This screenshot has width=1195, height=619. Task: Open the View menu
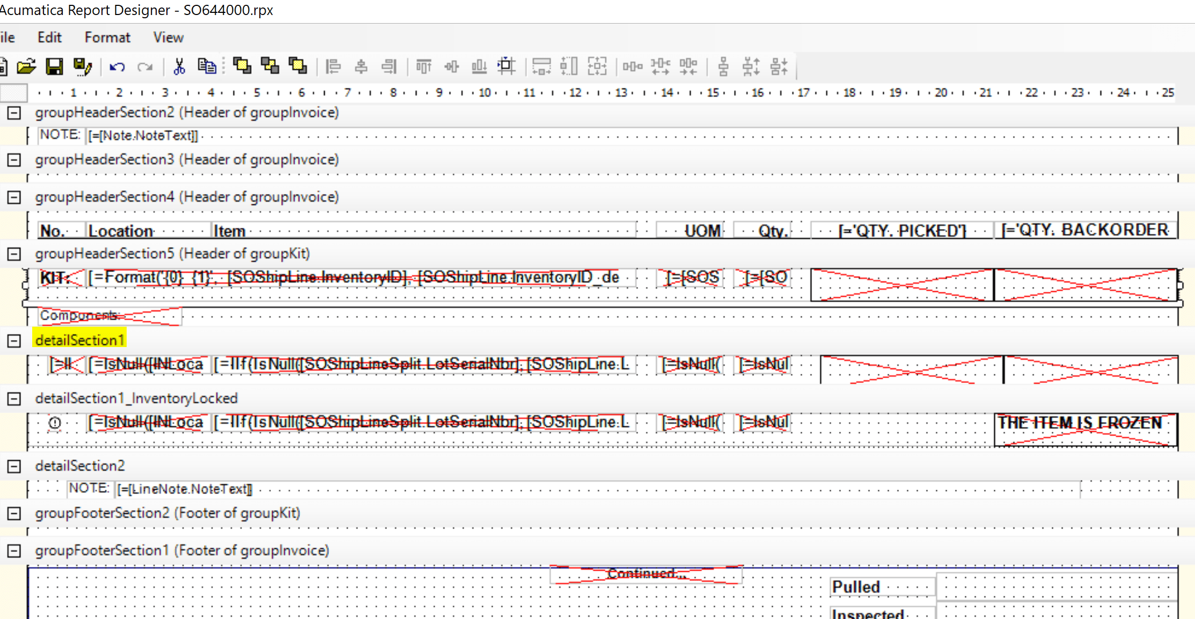pos(167,36)
